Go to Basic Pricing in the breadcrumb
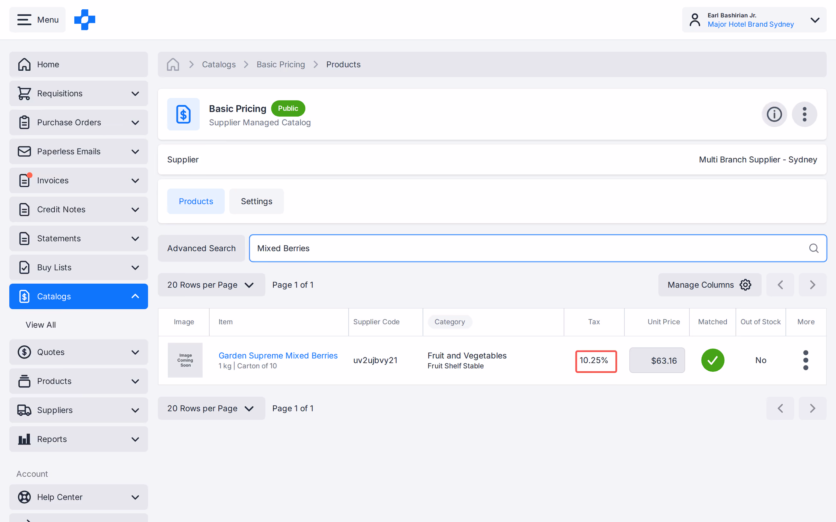The width and height of the screenshot is (836, 522). [x=280, y=64]
